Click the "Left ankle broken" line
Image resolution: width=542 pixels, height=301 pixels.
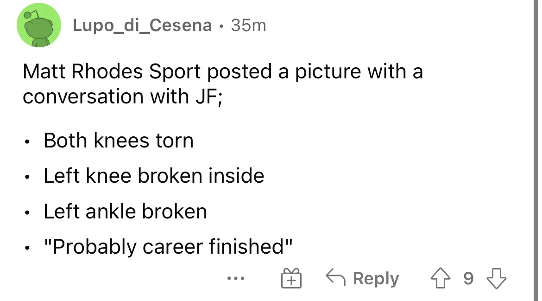[125, 211]
